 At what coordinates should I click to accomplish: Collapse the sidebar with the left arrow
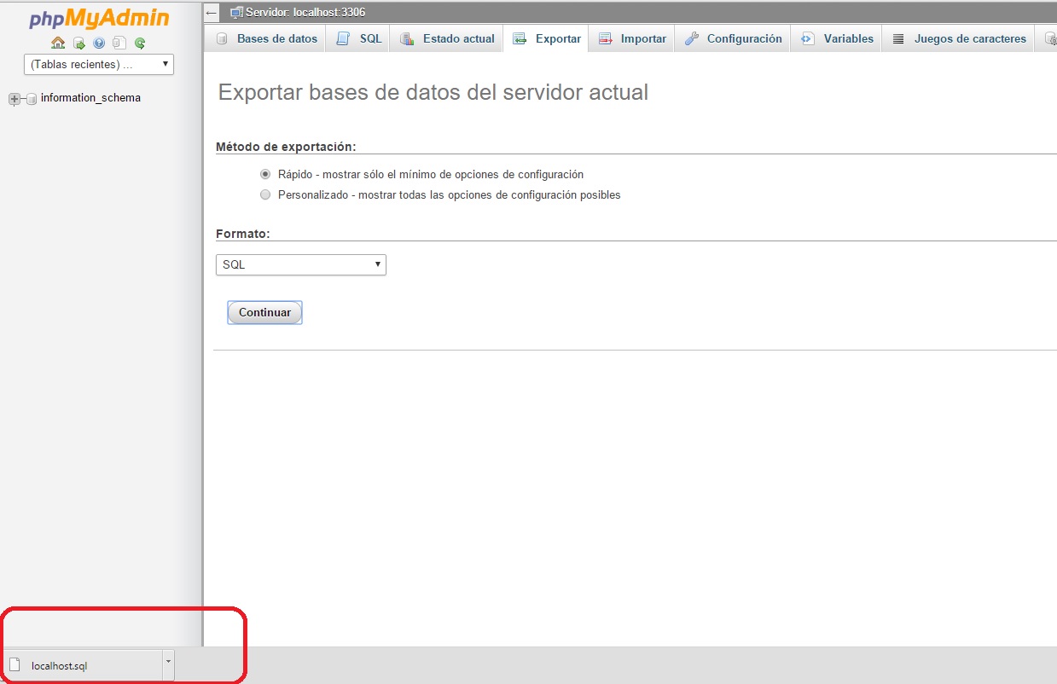(x=212, y=13)
